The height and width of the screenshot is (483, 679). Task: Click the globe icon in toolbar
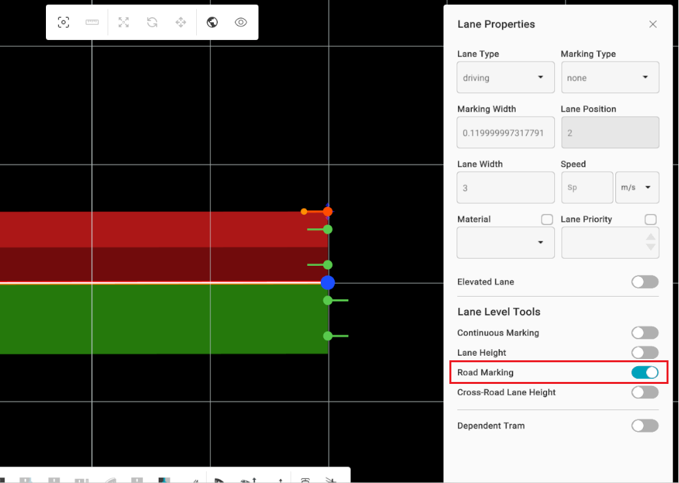click(x=212, y=22)
